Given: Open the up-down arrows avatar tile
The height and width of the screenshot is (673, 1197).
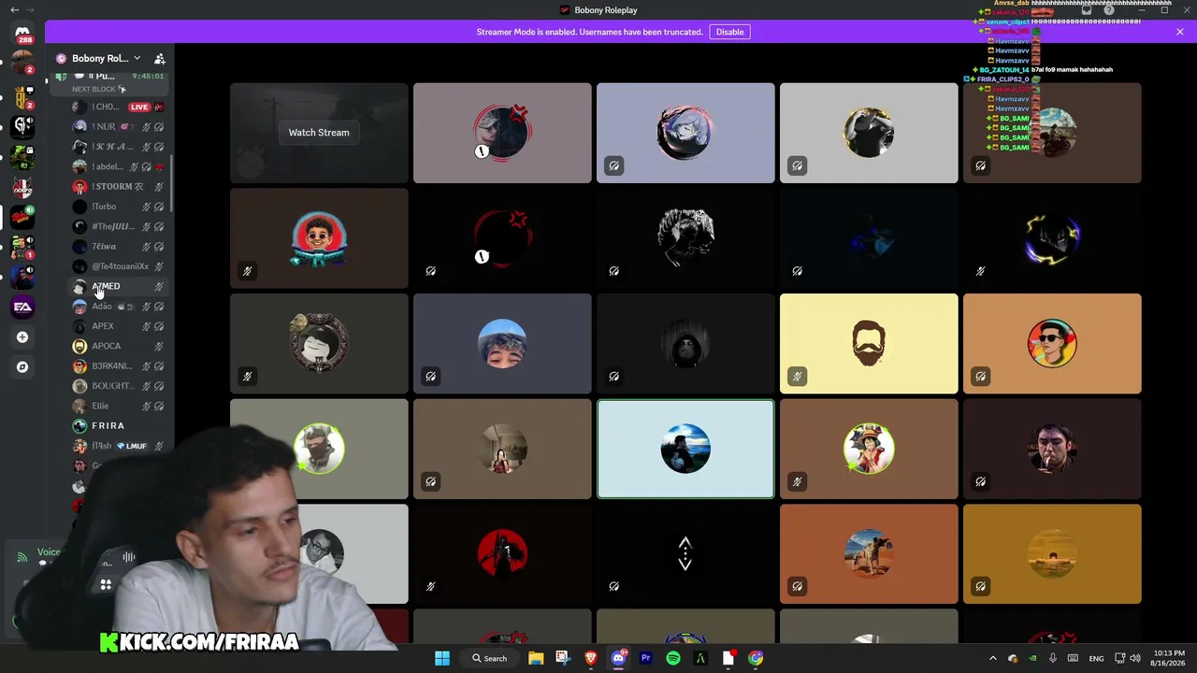Looking at the screenshot, I should tap(685, 553).
